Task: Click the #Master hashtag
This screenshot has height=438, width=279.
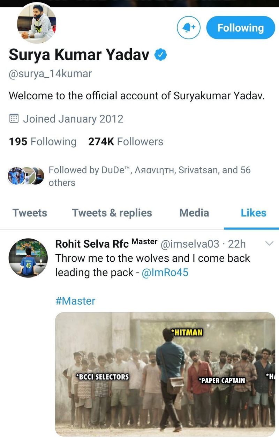Action: [x=75, y=301]
